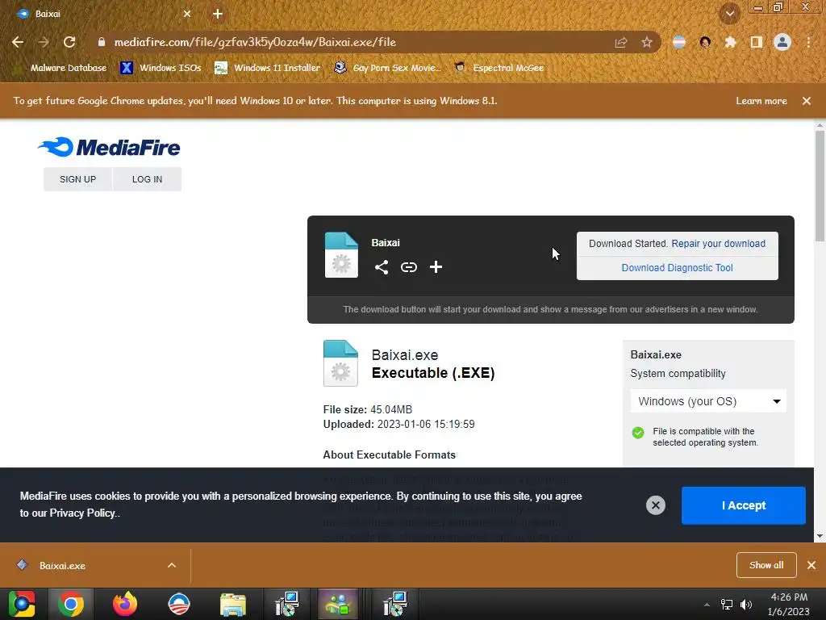Open Firefox from the taskbar
826x620 pixels.
click(x=125, y=604)
